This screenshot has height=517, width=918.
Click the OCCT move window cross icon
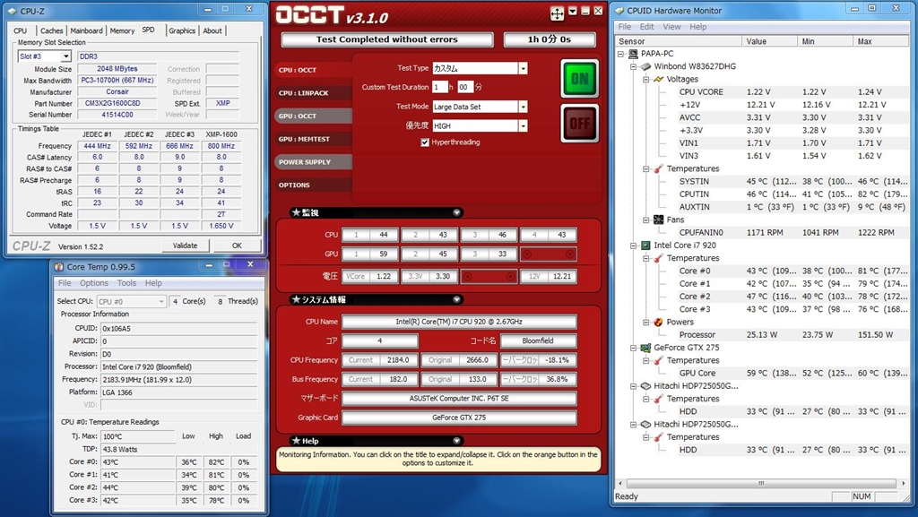(x=557, y=13)
